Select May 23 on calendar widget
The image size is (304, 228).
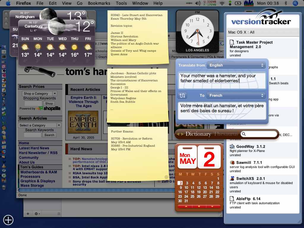tap(180, 197)
